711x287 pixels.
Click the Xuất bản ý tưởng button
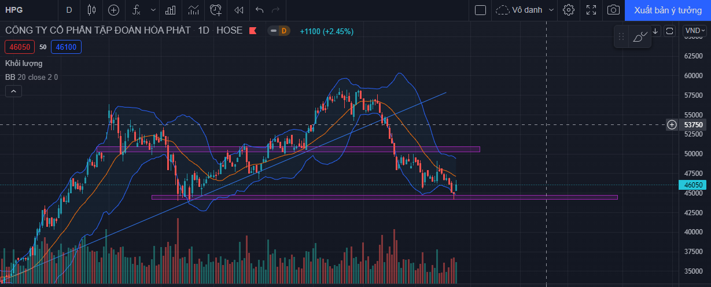(x=668, y=10)
